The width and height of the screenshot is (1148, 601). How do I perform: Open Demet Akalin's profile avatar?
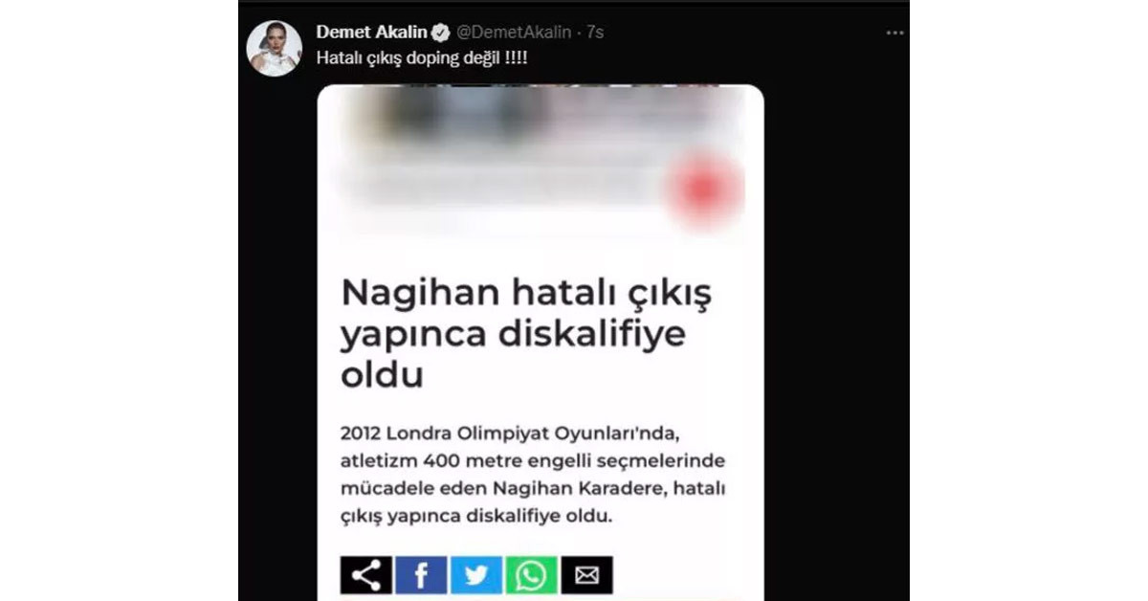point(275,48)
